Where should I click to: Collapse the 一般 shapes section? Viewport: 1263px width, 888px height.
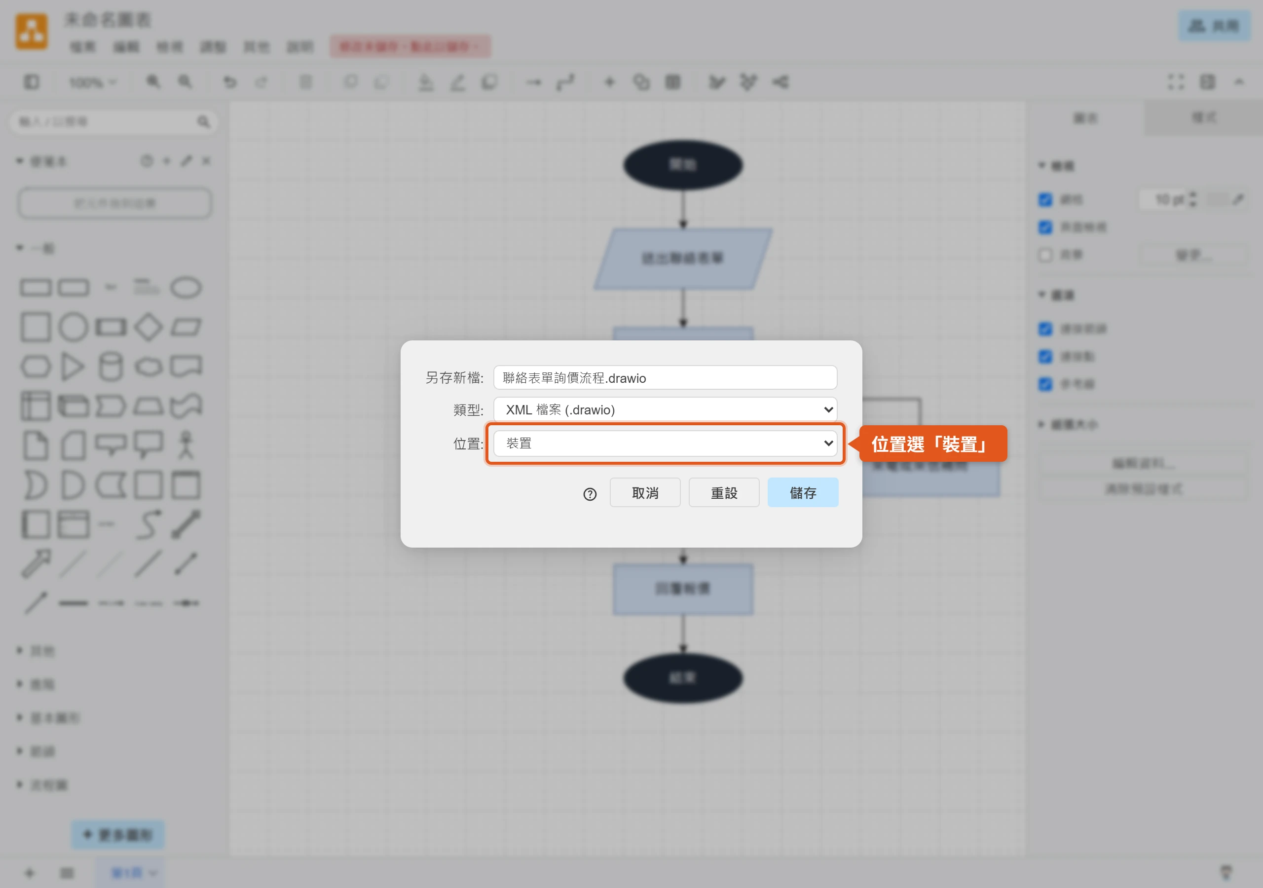[x=36, y=248]
